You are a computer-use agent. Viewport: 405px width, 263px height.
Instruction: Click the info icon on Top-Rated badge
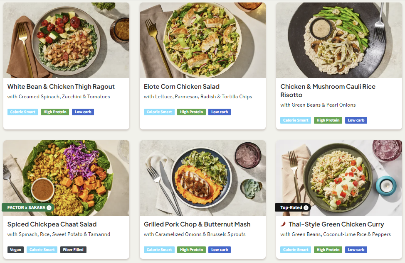[306, 207]
